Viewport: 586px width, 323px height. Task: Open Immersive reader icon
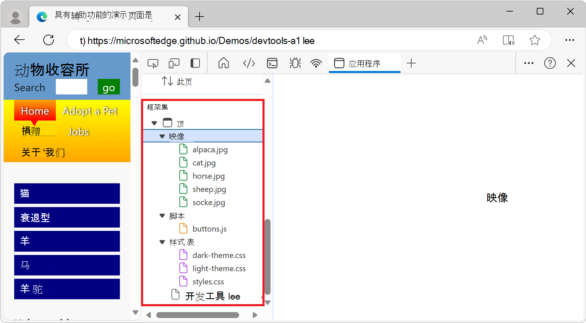pos(509,40)
